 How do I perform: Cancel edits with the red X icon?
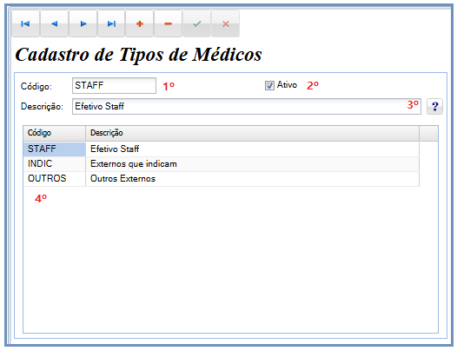(x=225, y=23)
